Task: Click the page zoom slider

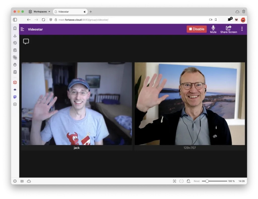Action: [x=214, y=181]
